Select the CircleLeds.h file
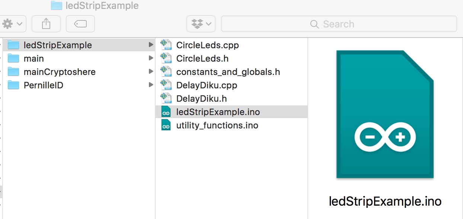The width and height of the screenshot is (463, 219). 231,59
